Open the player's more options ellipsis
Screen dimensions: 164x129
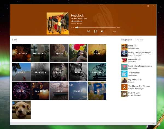pos(114,31)
